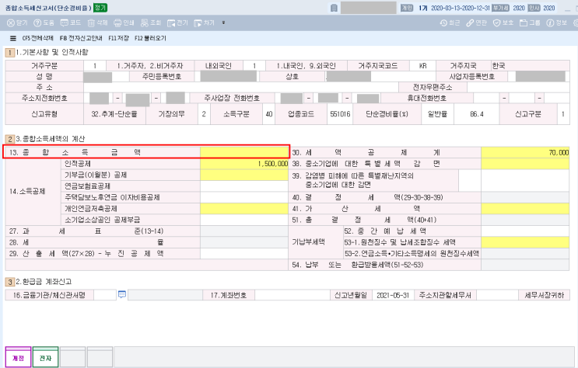
Task: Open the 그룹 folder icon
Action: coord(530,23)
